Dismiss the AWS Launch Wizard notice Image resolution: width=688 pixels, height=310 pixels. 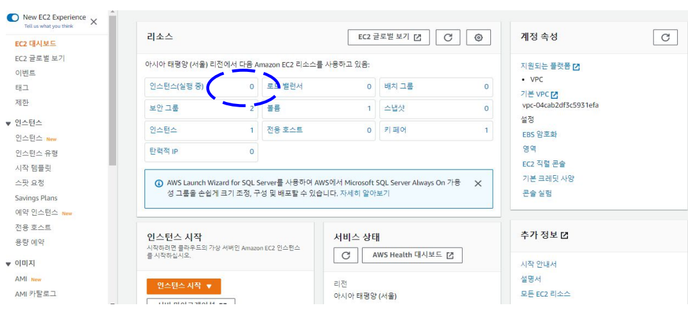[x=478, y=184]
